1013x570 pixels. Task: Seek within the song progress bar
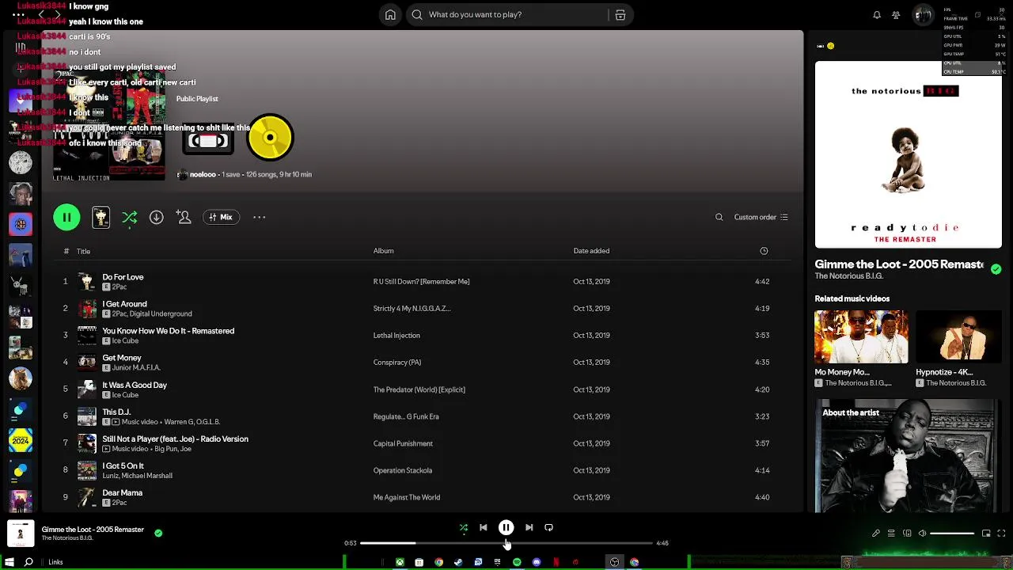[506, 543]
